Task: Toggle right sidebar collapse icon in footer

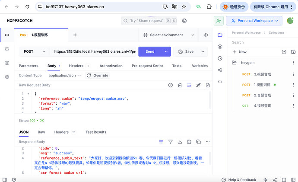Action: (293, 180)
